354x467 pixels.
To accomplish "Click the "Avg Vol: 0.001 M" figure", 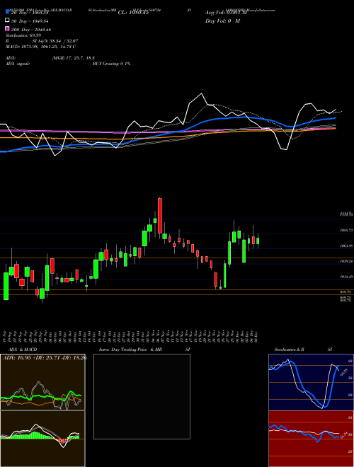I will click(226, 13).
